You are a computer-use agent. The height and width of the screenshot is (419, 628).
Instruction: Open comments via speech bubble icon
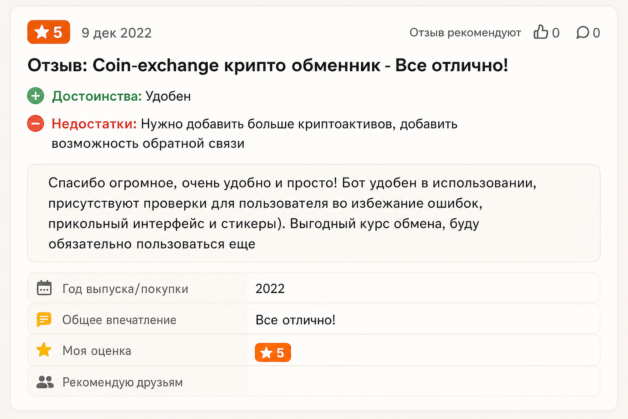(583, 32)
